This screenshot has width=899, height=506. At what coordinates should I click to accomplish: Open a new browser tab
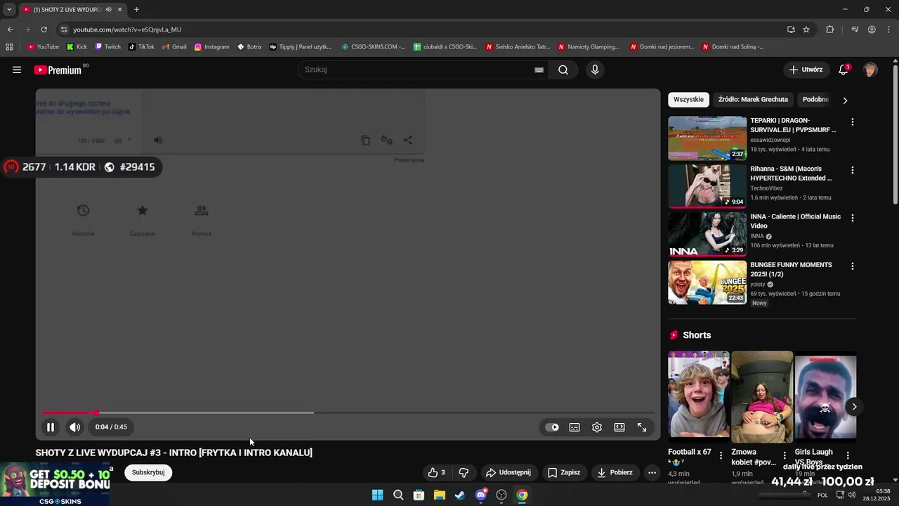point(136,9)
